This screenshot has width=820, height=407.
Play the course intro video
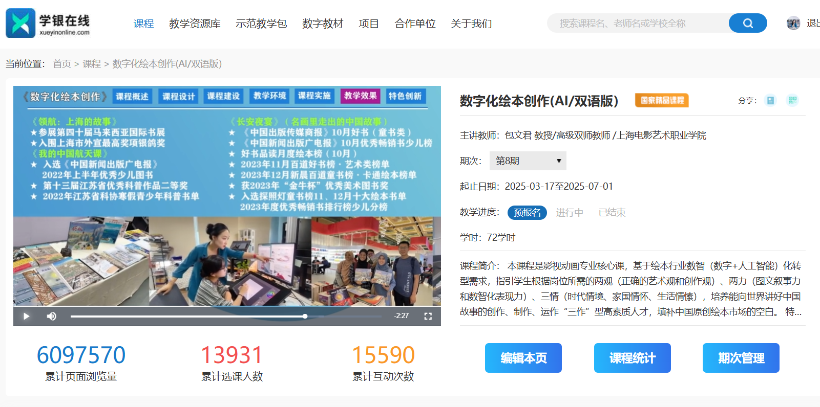click(27, 316)
